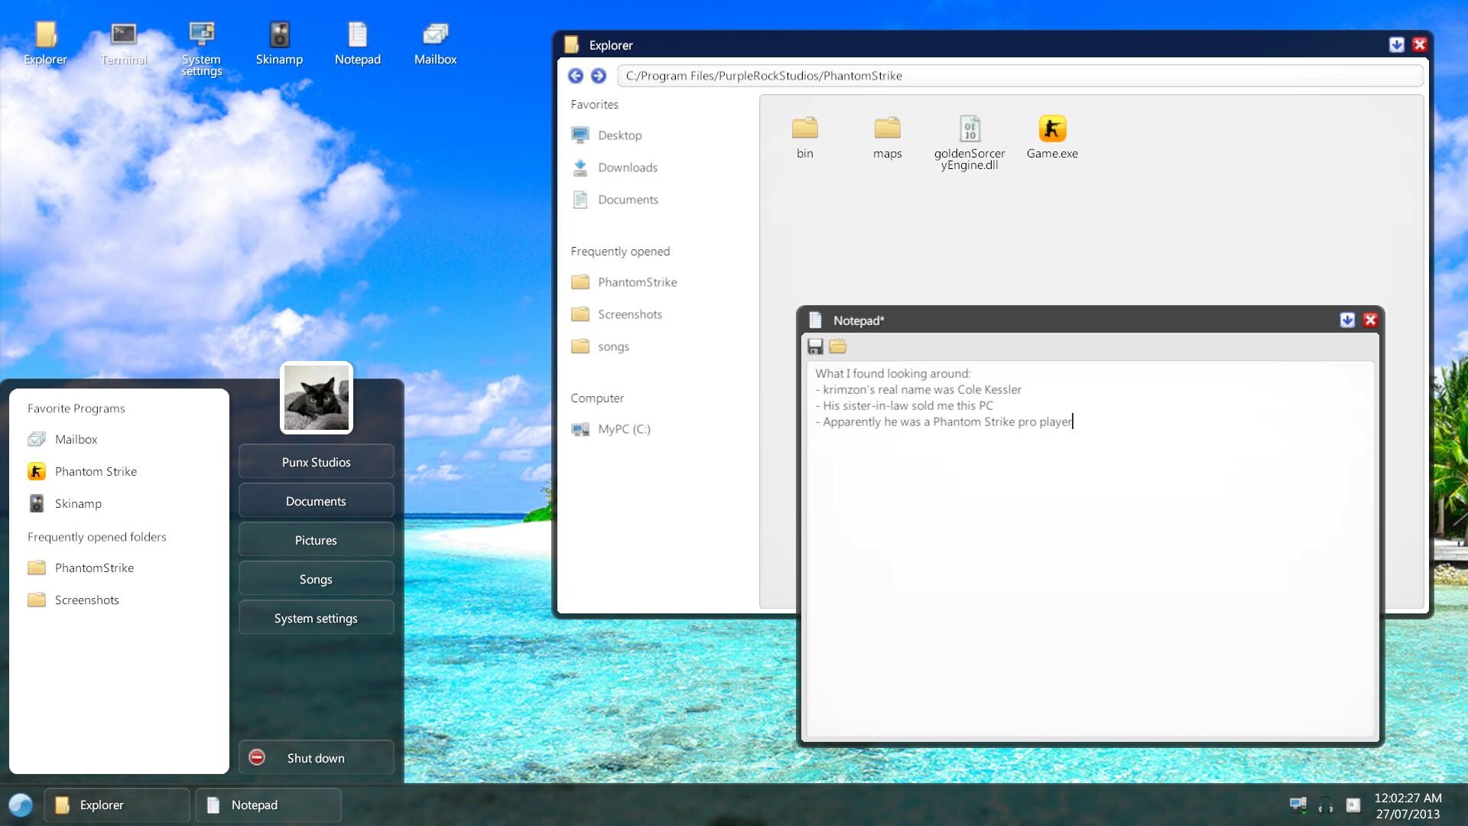Click the Explorer forward navigation arrow
The image size is (1468, 826).
click(599, 76)
